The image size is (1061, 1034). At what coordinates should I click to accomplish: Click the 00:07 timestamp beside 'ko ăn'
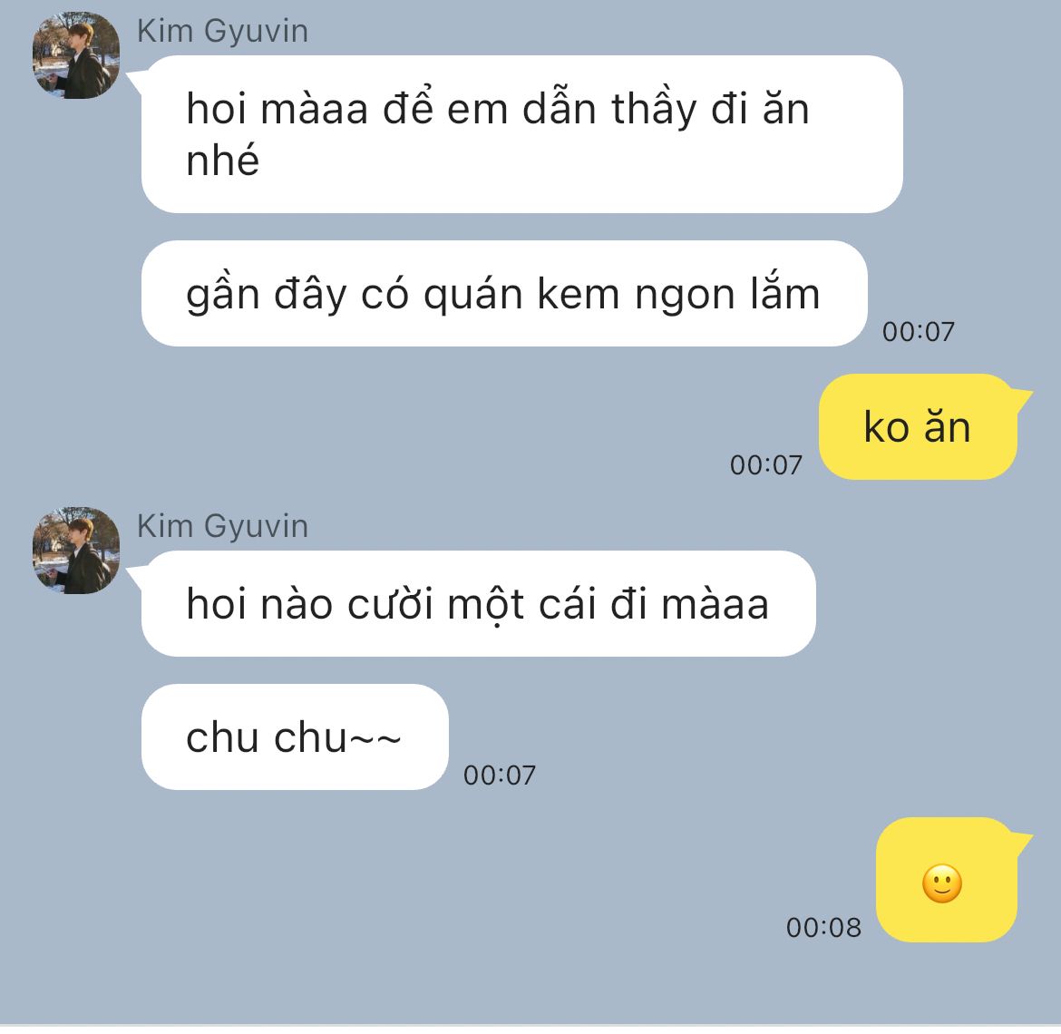pyautogui.click(x=766, y=465)
